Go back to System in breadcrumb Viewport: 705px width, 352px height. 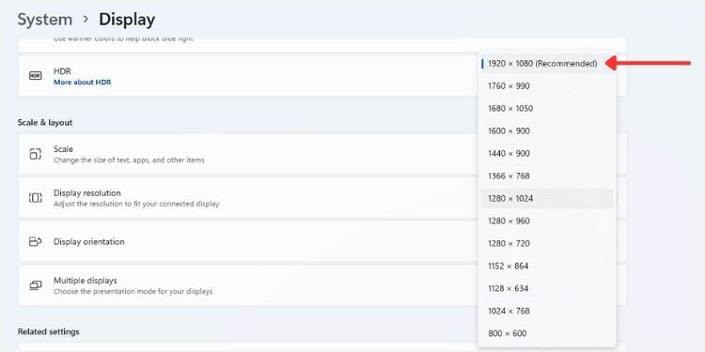pos(45,20)
